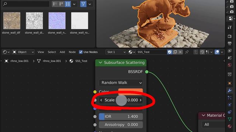Select the white stone_wall_ro... roughness thumbnail
The height and width of the screenshot is (132, 236).
click(x=80, y=21)
